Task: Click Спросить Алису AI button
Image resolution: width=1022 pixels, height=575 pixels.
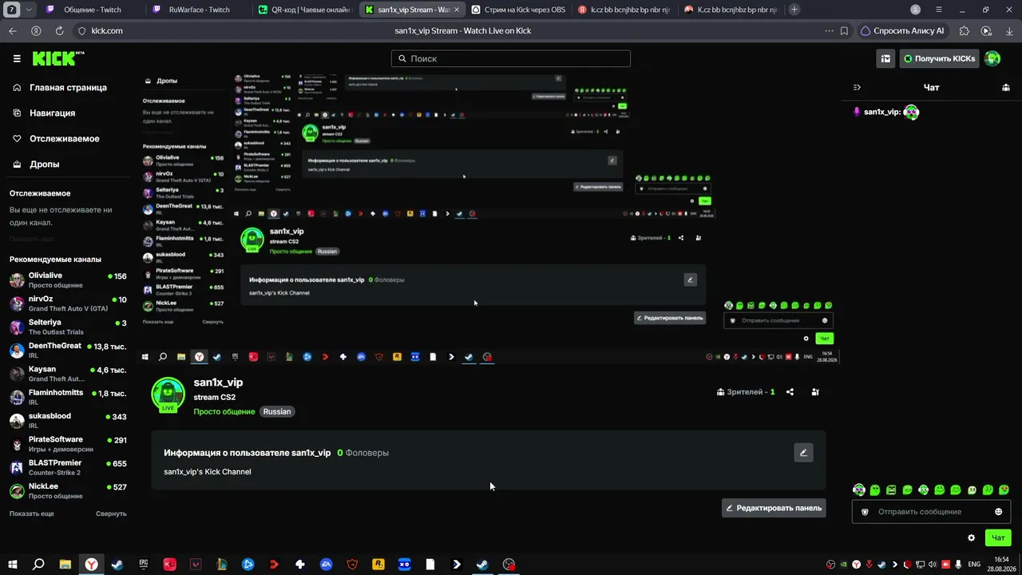Action: tap(902, 30)
